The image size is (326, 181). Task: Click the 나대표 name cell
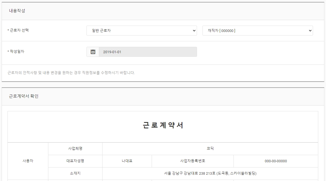pos(127,161)
